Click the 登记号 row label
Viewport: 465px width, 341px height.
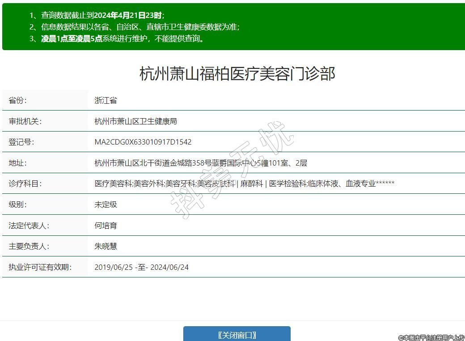tap(21, 142)
